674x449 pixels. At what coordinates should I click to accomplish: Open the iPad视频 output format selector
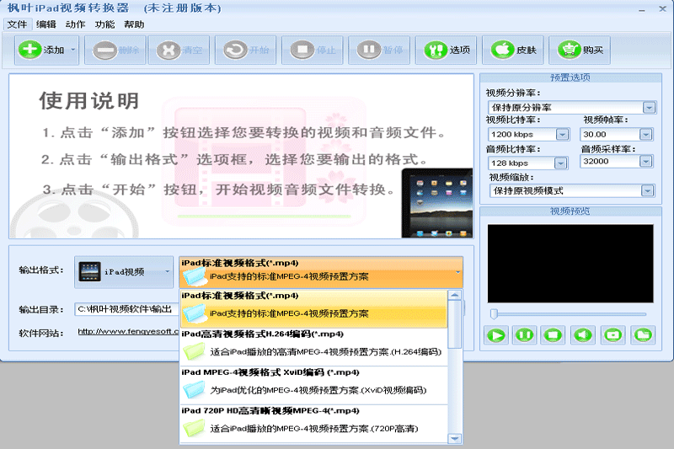coord(124,271)
